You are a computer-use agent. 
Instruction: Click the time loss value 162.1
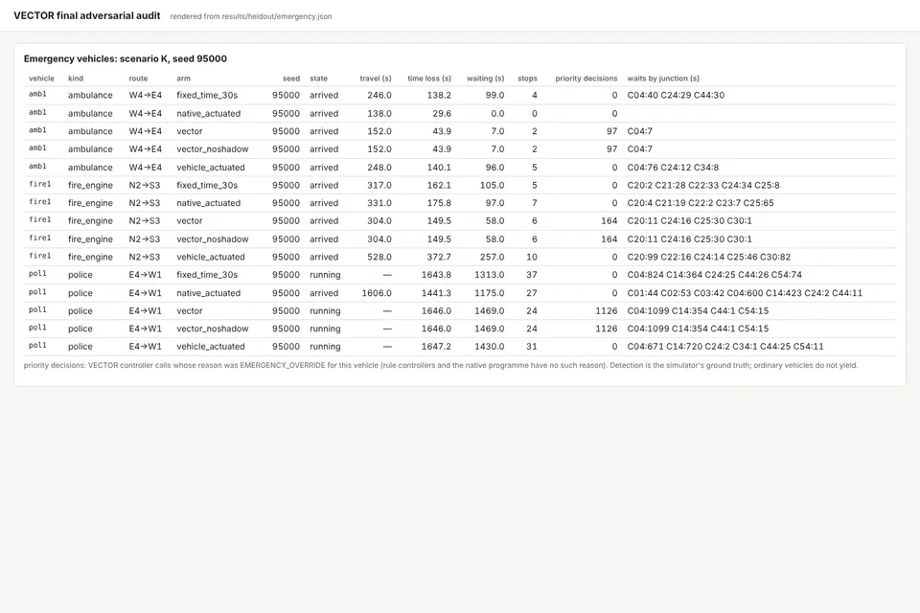pos(439,186)
